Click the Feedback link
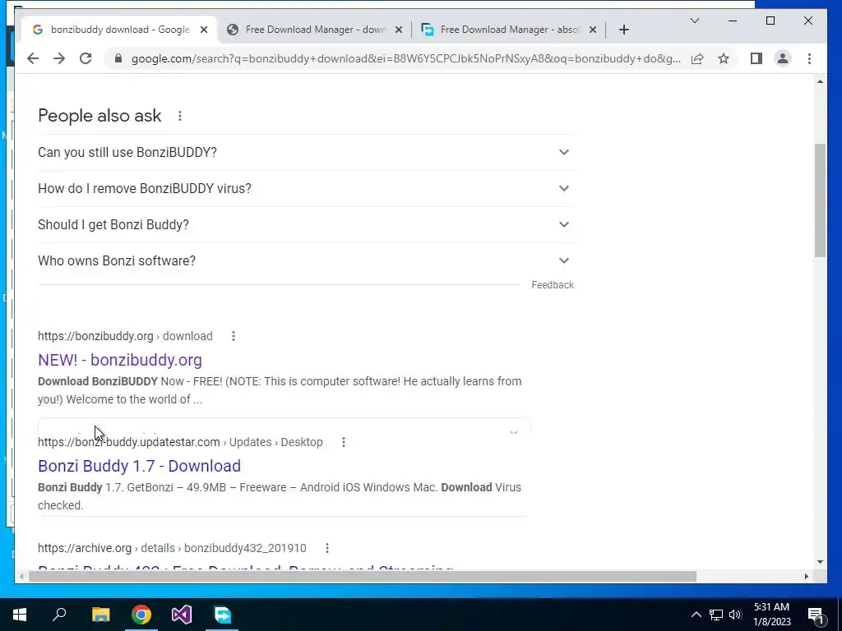 pos(553,285)
